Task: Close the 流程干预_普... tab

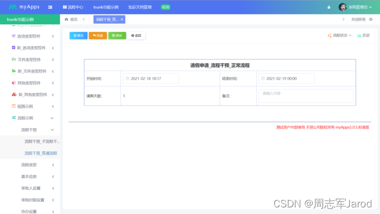Action: point(122,20)
